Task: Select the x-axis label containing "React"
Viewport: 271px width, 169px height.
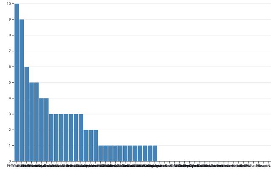Action: (x=263, y=166)
